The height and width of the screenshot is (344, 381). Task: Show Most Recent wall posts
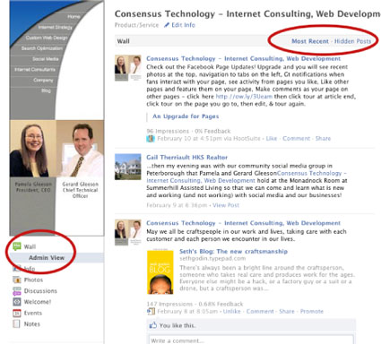coord(310,41)
